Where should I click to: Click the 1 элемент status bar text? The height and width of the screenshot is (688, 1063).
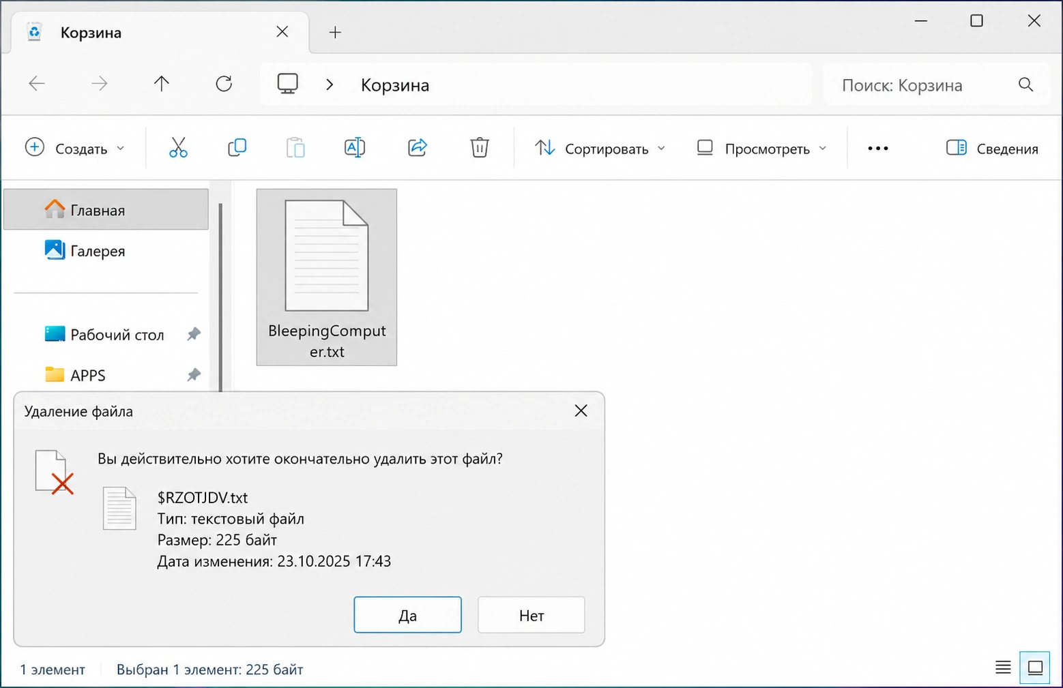pyautogui.click(x=53, y=670)
